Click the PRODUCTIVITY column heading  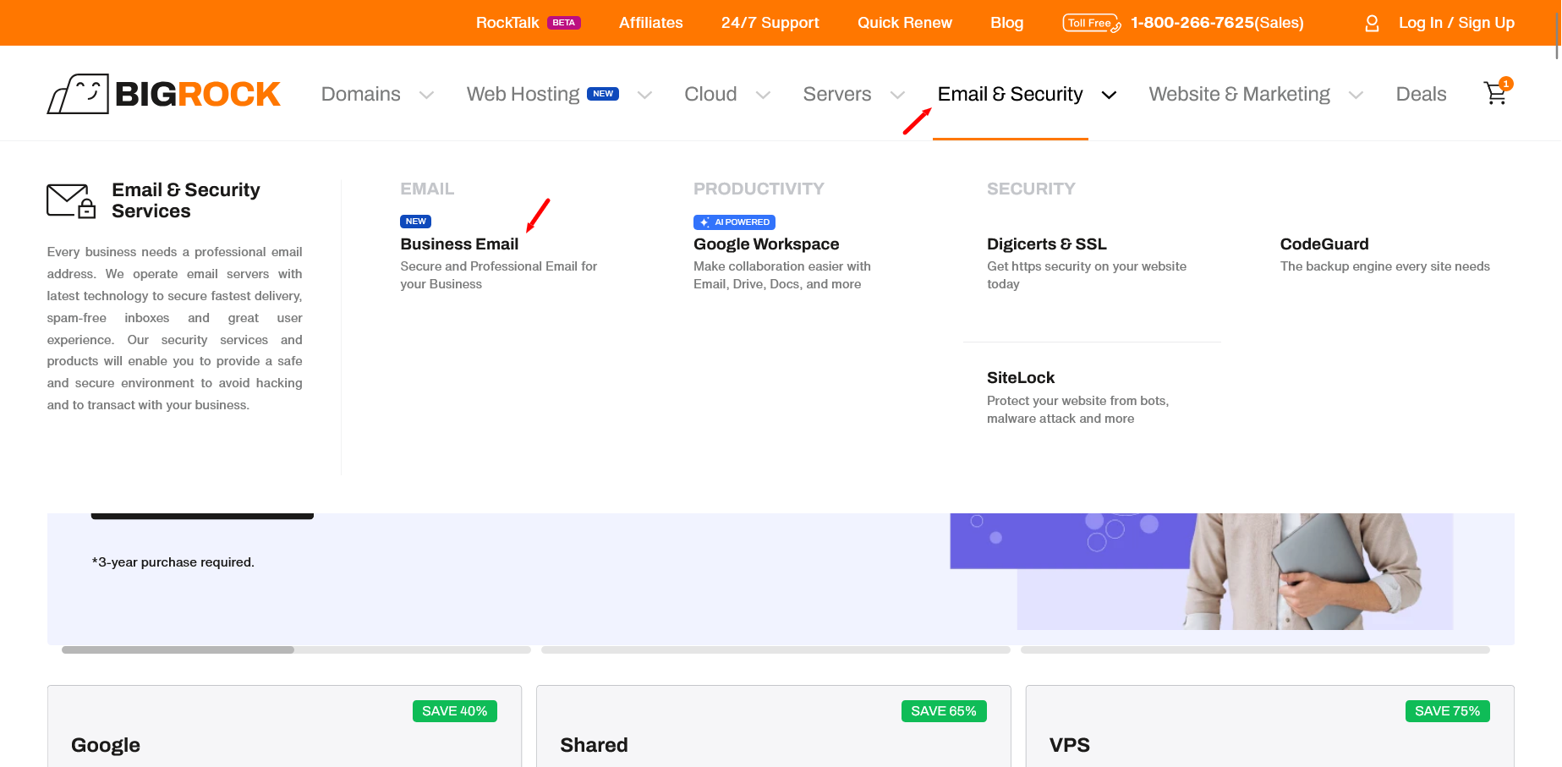pyautogui.click(x=759, y=189)
